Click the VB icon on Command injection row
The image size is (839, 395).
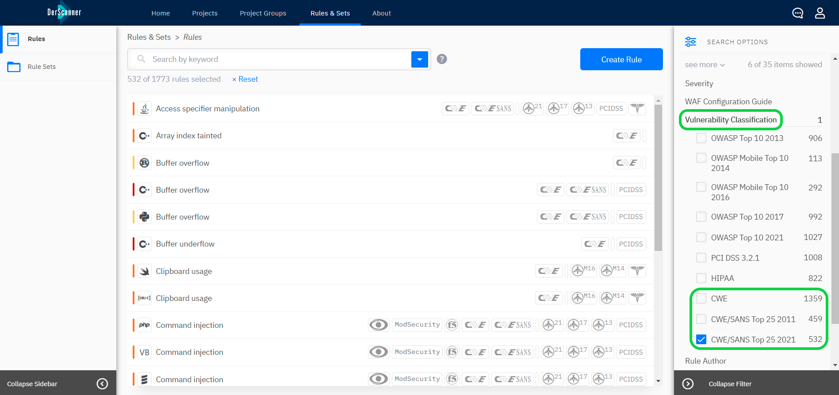[x=144, y=352]
